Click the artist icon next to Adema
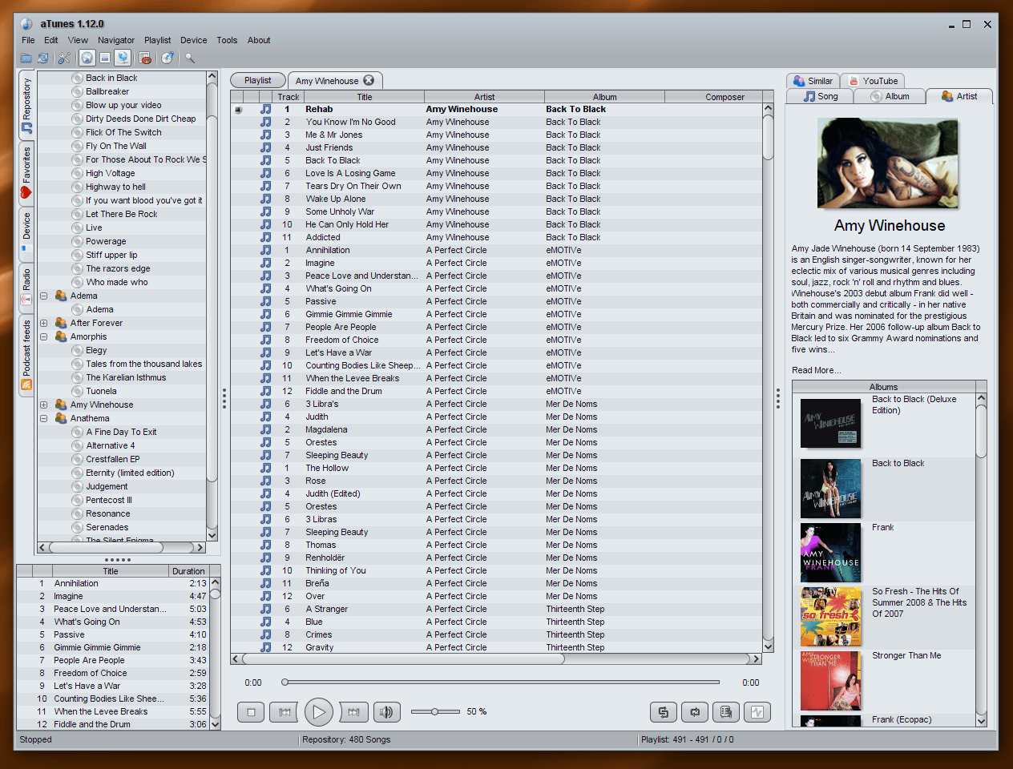 point(61,296)
